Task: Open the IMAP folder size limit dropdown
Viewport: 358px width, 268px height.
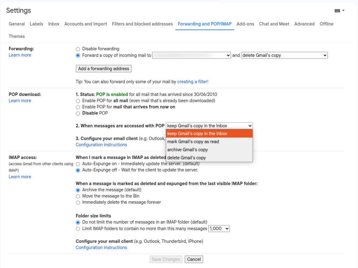Action: tap(219, 229)
